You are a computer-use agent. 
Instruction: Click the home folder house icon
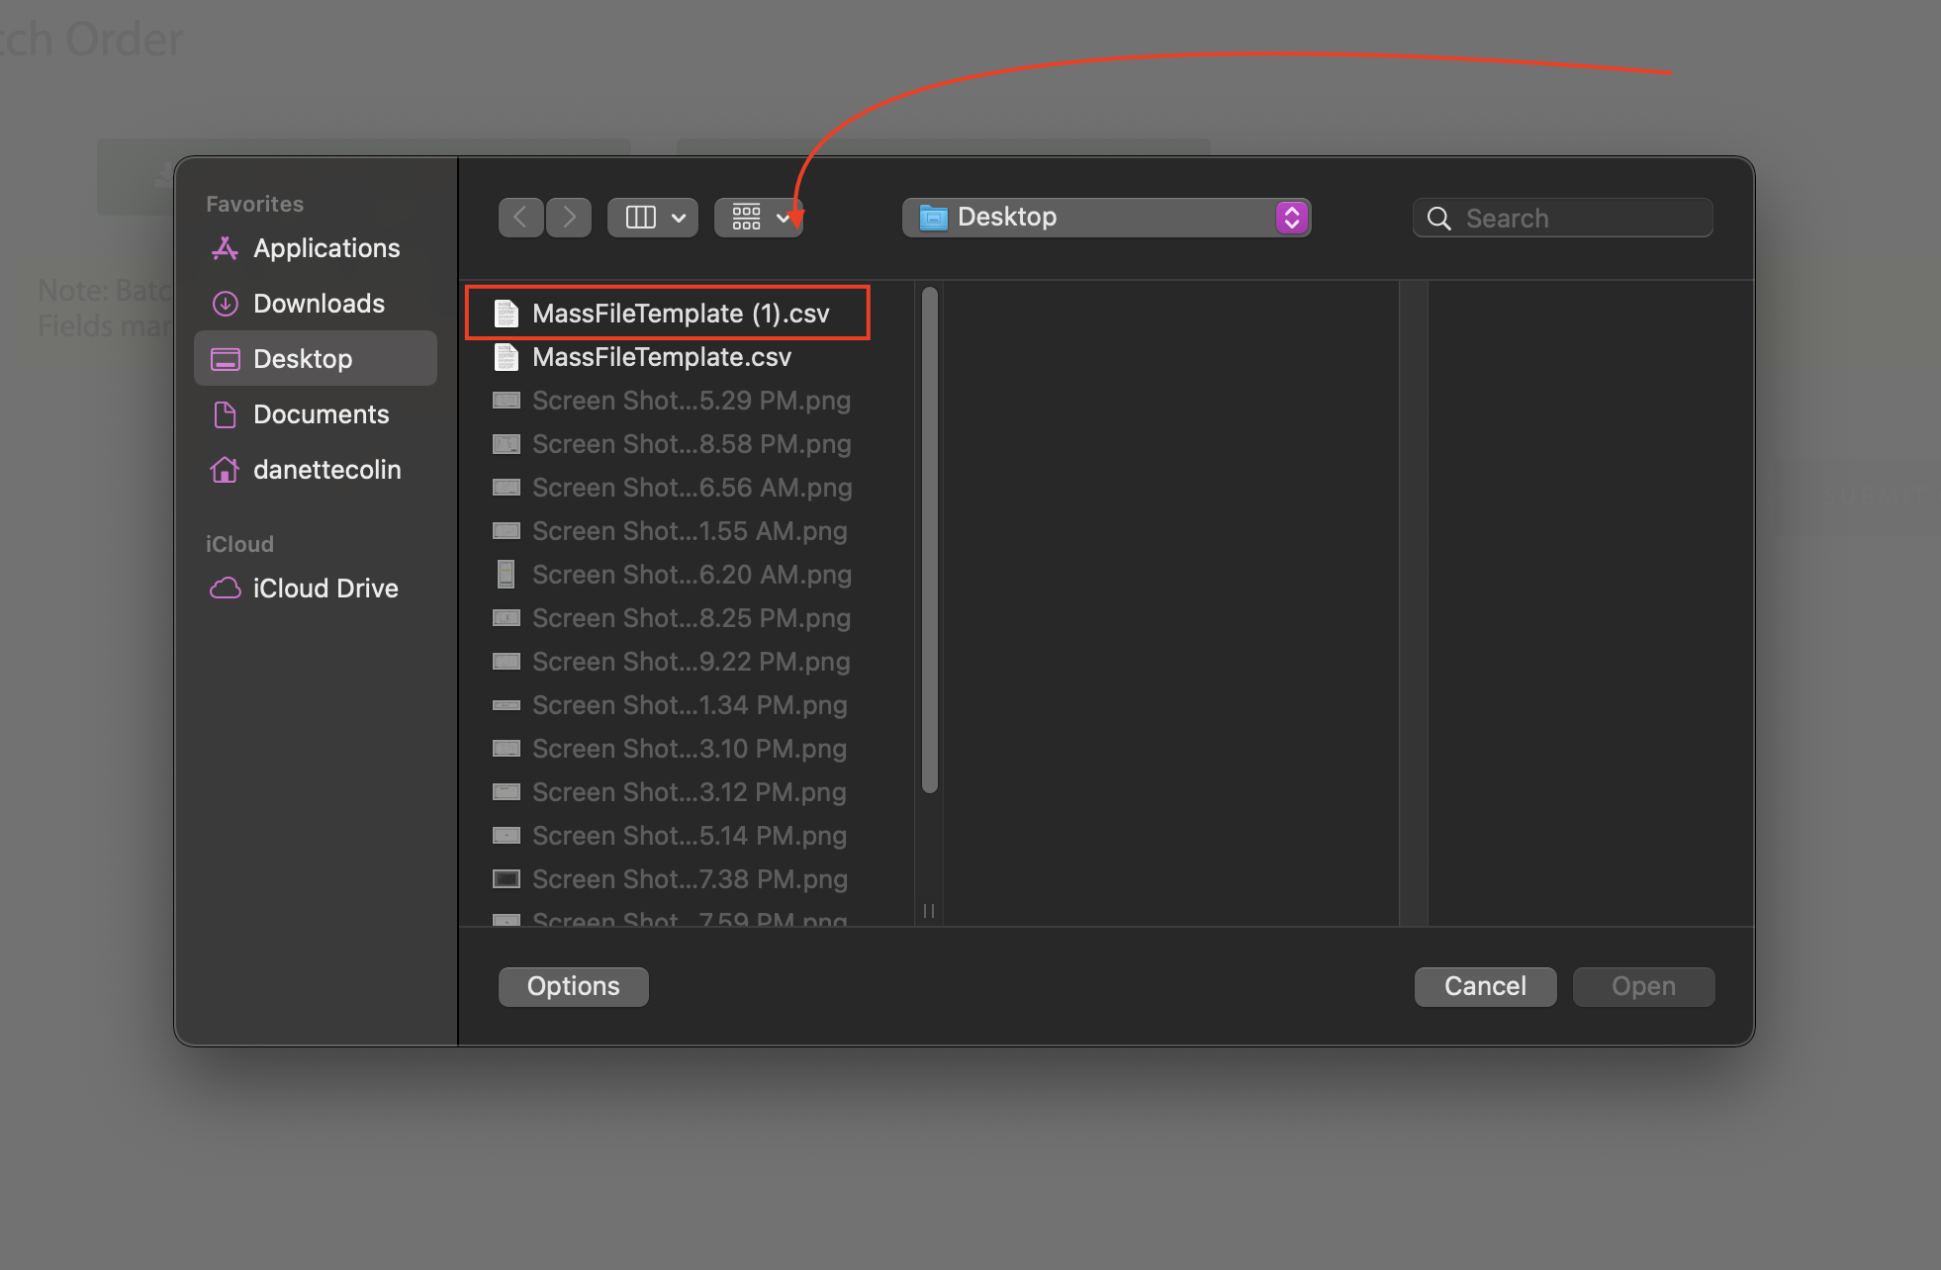(x=225, y=469)
